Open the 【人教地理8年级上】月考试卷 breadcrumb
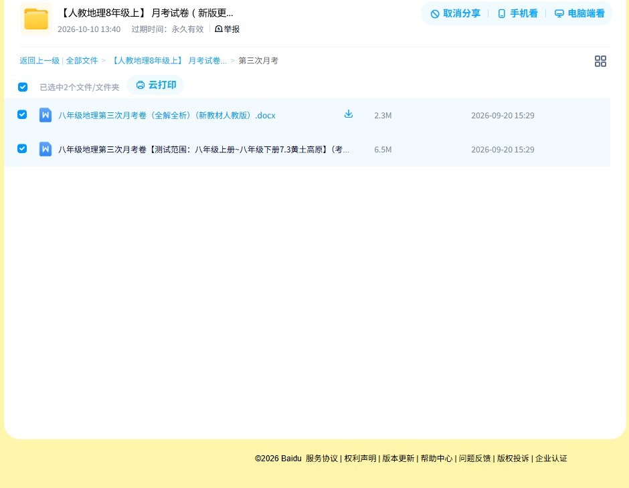The height and width of the screenshot is (488, 629). click(x=168, y=61)
